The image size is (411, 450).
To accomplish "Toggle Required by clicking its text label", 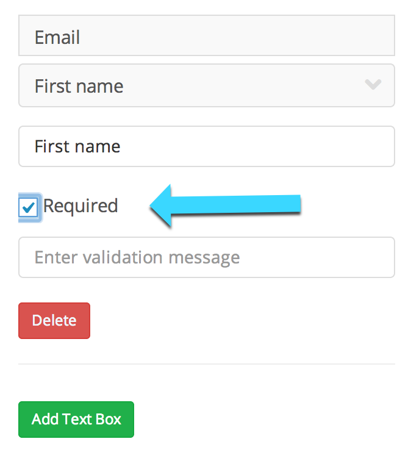I will click(x=80, y=207).
